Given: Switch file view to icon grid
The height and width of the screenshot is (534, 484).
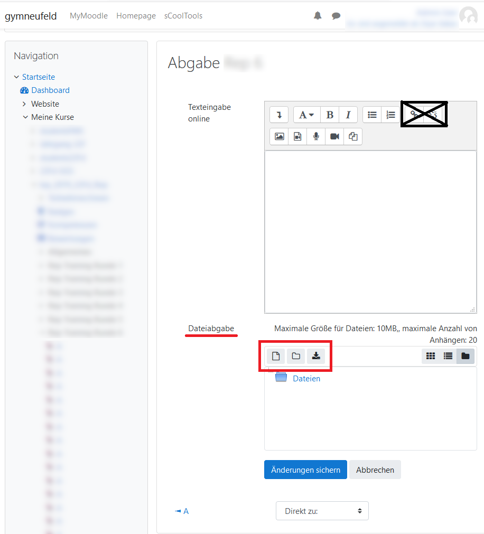Looking at the screenshot, I should pos(431,356).
